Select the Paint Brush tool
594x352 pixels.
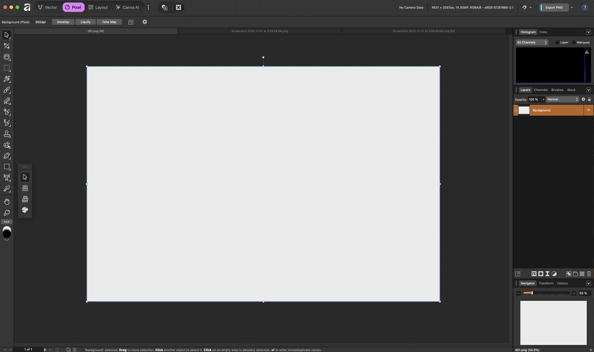tap(7, 90)
